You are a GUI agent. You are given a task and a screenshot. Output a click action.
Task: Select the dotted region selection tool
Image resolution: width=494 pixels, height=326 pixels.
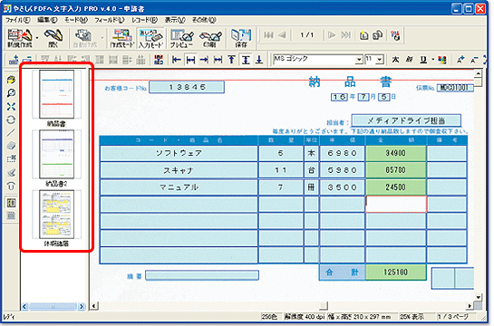click(11, 158)
